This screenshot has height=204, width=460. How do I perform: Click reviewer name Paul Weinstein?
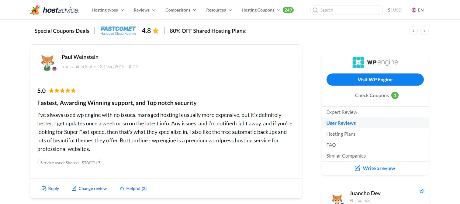click(x=80, y=57)
